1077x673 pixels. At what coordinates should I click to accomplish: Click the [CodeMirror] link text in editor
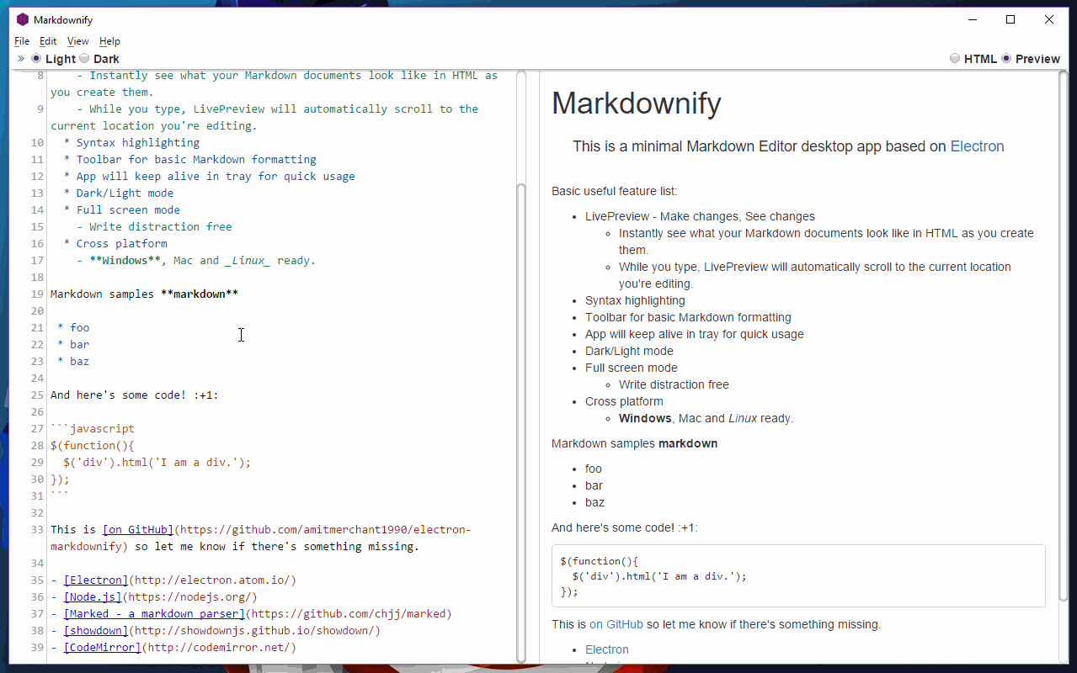click(103, 648)
